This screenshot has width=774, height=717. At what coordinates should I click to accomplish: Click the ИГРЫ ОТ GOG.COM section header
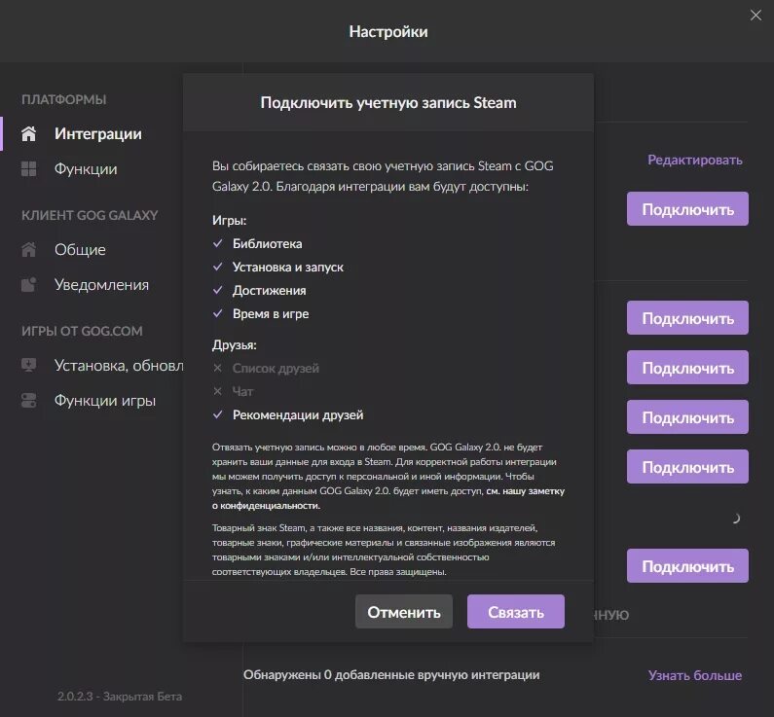(x=82, y=331)
